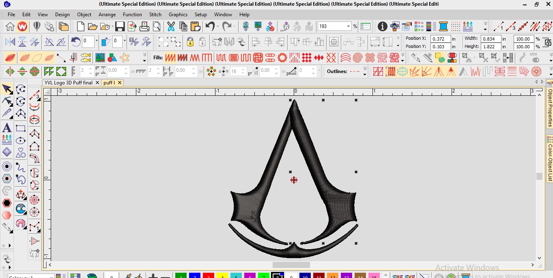Click the Mirror Vertical icon
Viewport: 553px width, 278px height.
pos(22,42)
